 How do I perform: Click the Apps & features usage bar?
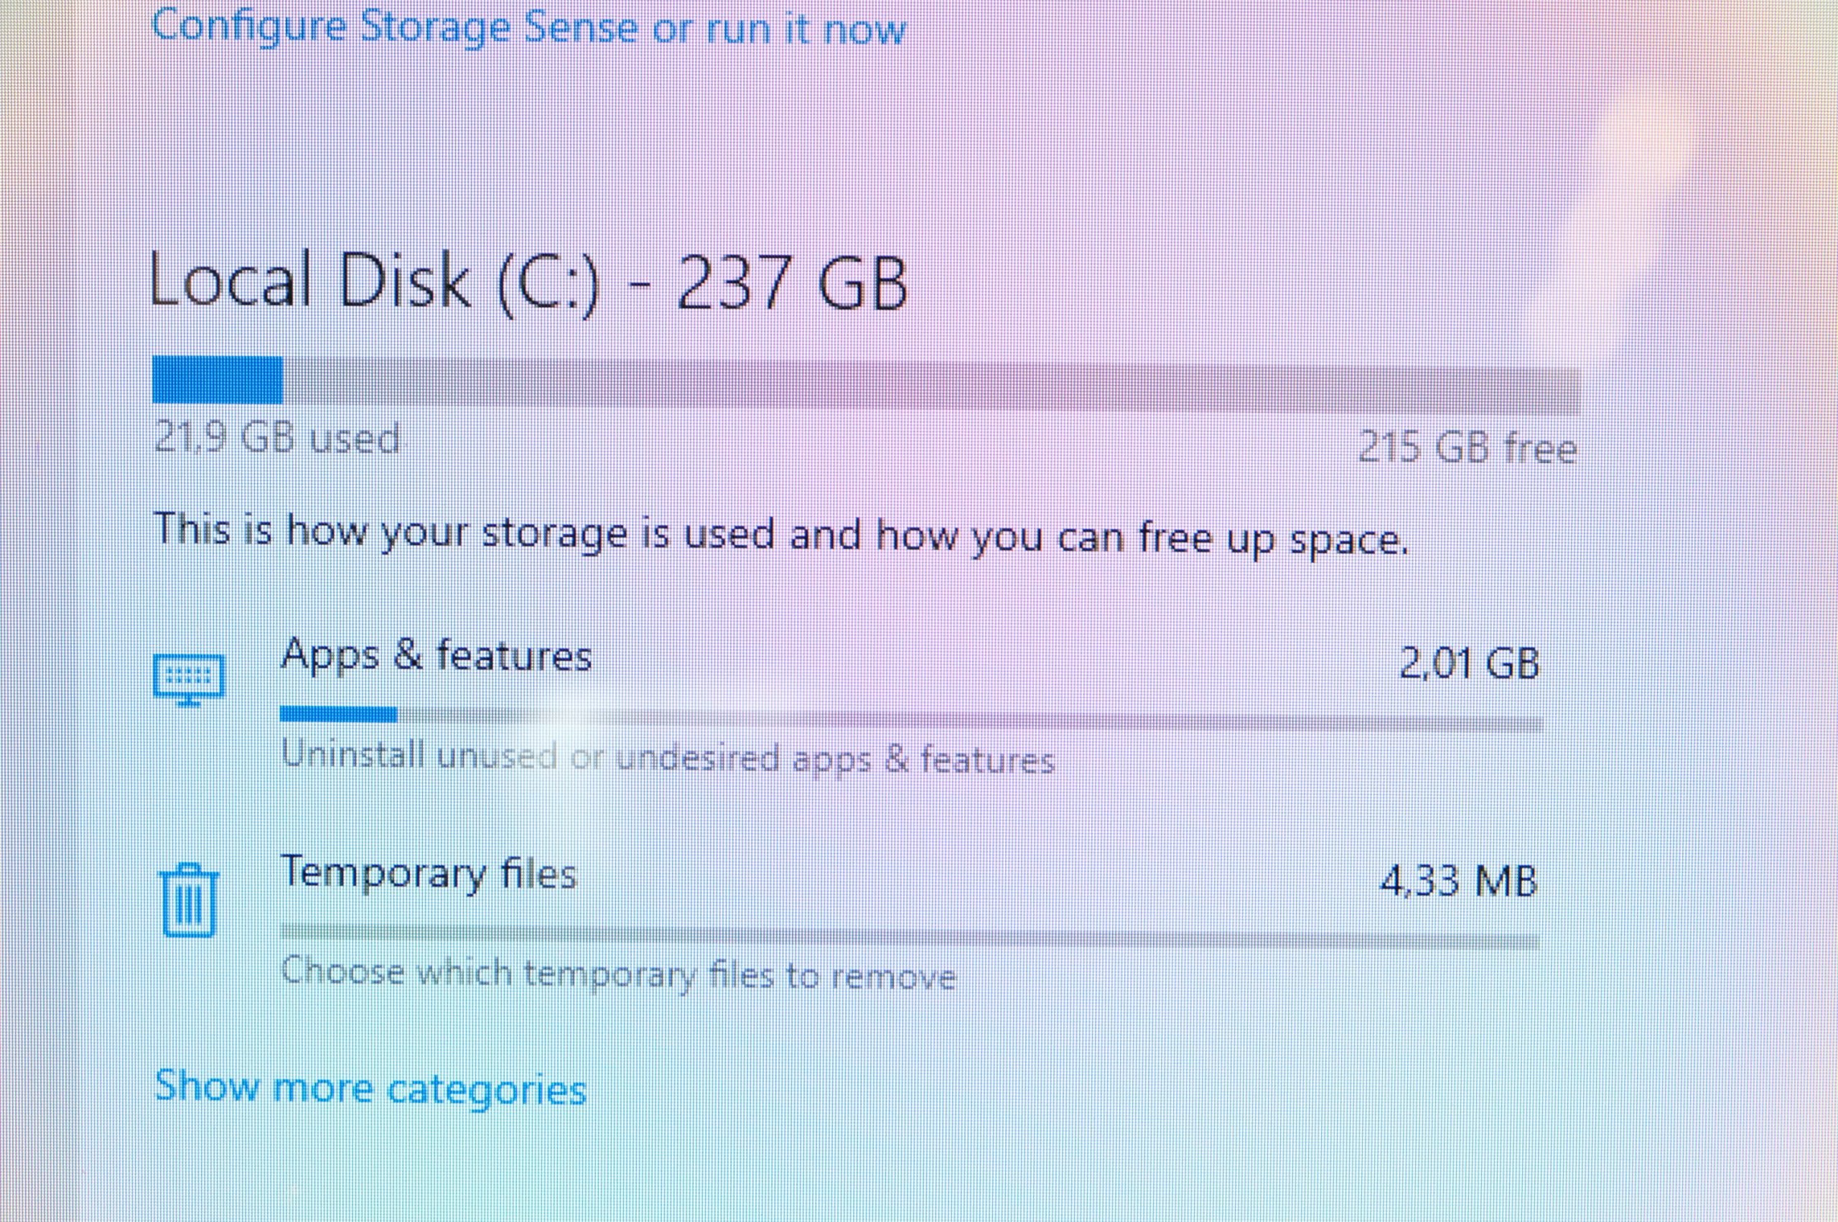pos(911,719)
